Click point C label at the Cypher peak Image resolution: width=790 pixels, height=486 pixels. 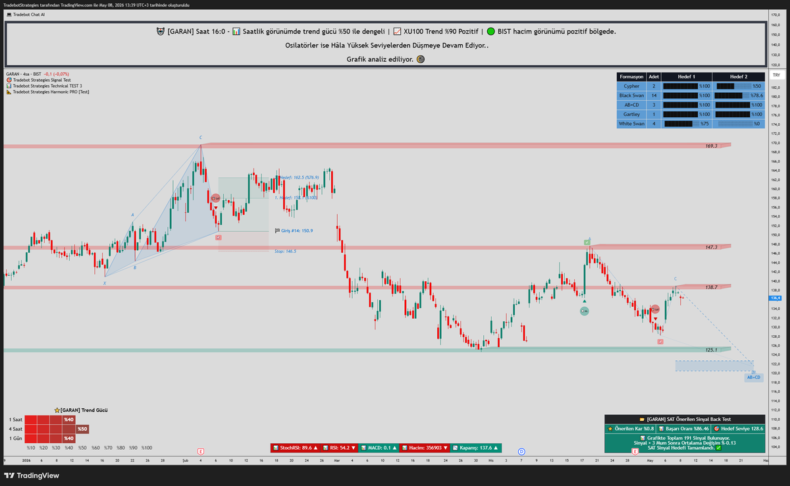pyautogui.click(x=201, y=138)
